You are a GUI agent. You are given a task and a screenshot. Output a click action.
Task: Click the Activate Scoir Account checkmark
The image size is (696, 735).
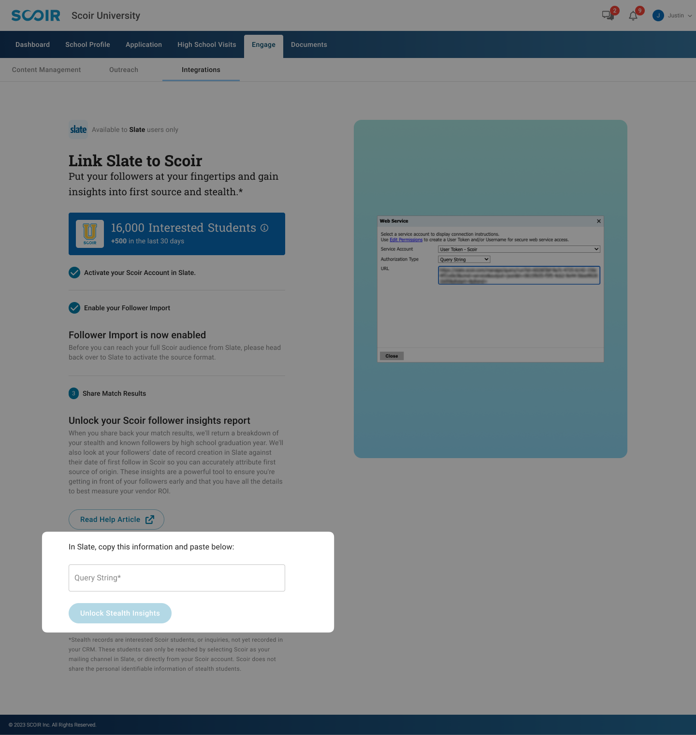(x=74, y=273)
